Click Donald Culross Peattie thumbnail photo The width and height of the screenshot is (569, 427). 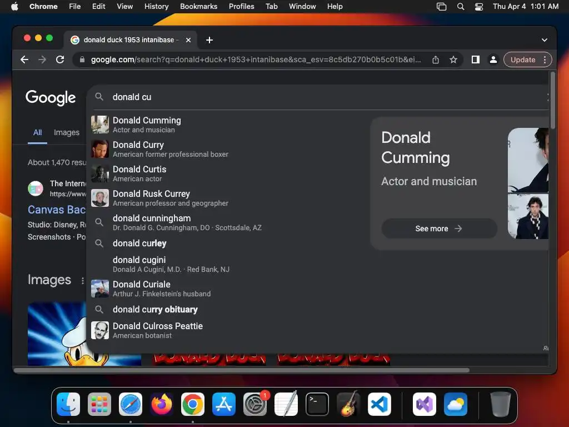[100, 330]
